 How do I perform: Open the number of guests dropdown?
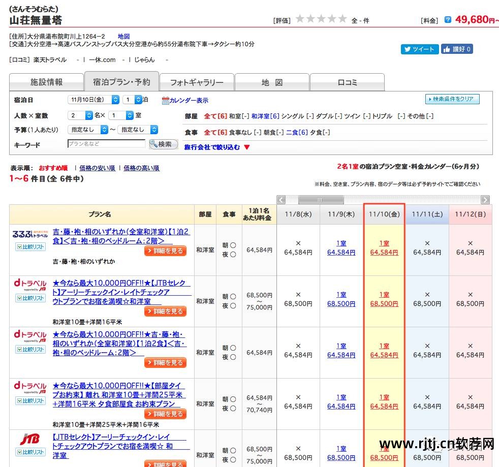tap(80, 115)
